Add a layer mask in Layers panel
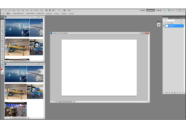This screenshot has height=128, width=186. pyautogui.click(x=172, y=93)
